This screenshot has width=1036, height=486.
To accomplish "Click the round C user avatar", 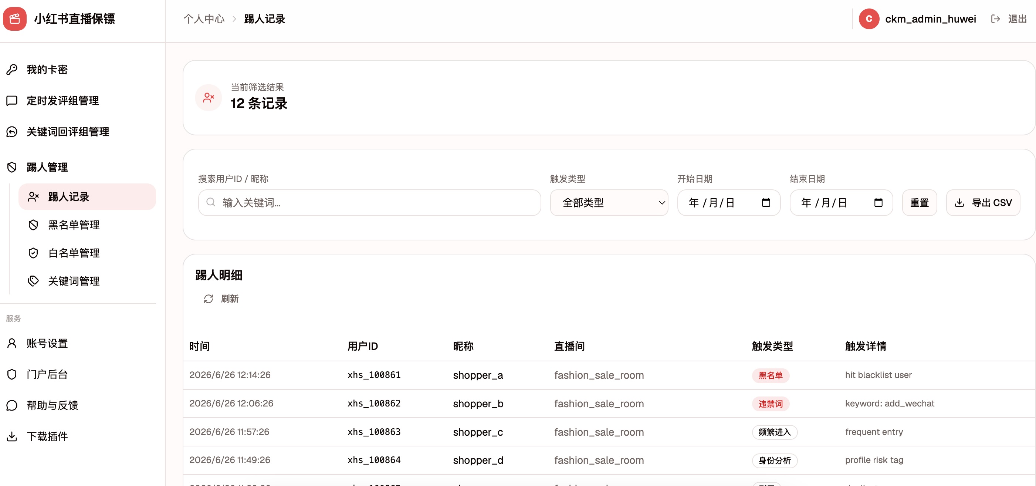I will 869,19.
